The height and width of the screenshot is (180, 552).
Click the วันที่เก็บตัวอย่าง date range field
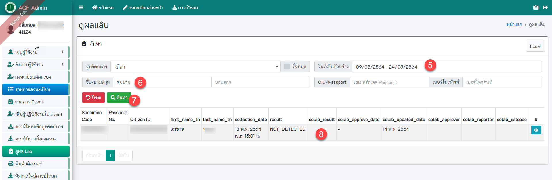446,67
